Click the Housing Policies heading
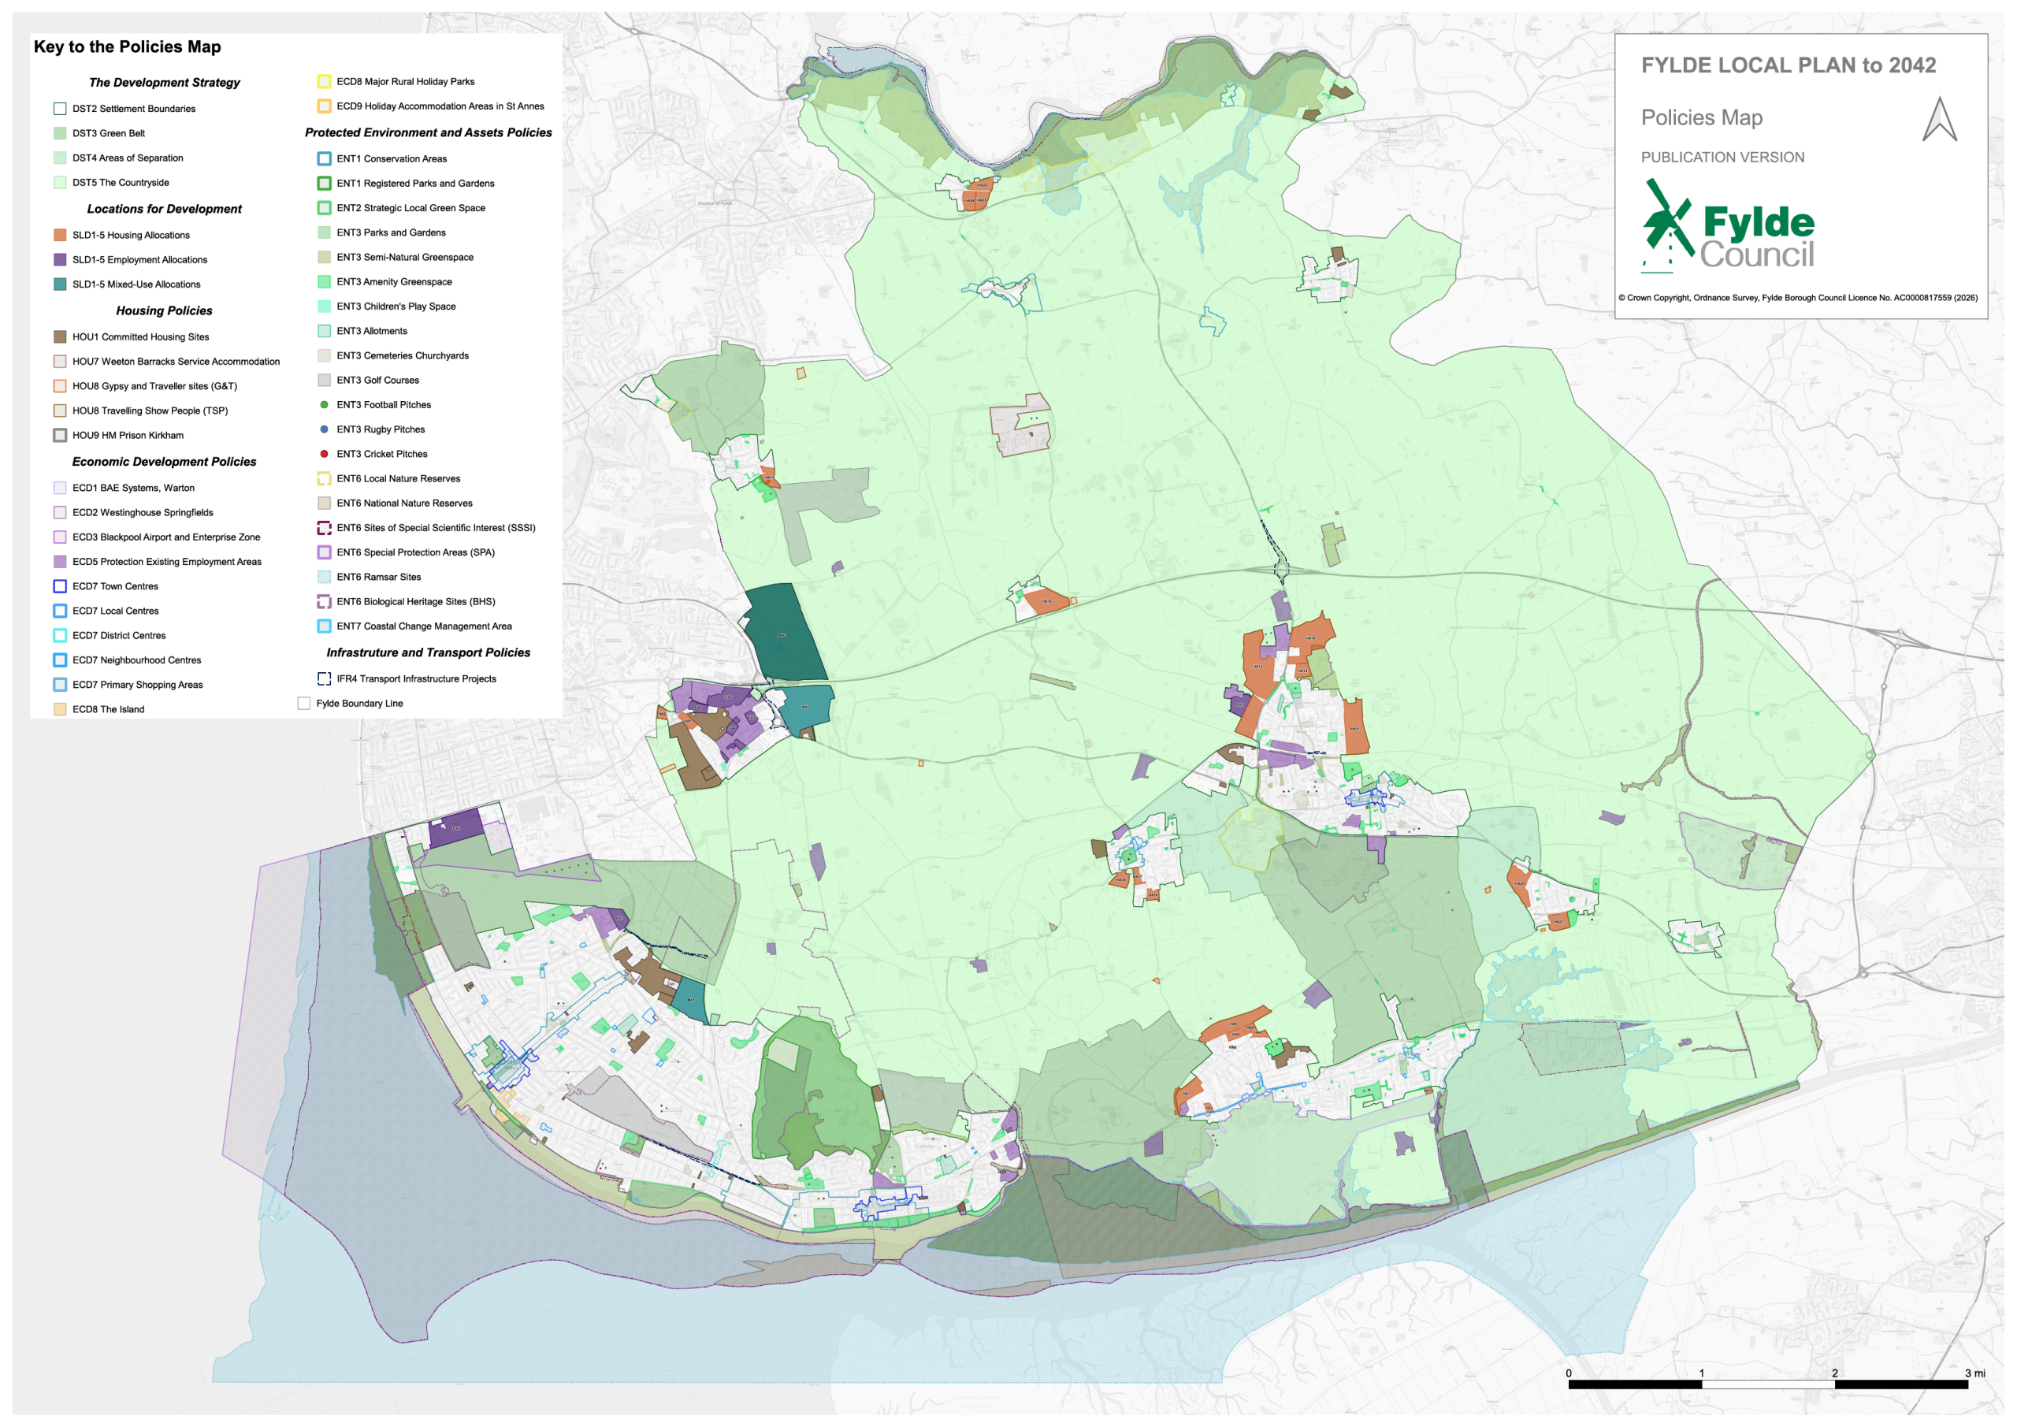The image size is (2017, 1427). pos(165,311)
